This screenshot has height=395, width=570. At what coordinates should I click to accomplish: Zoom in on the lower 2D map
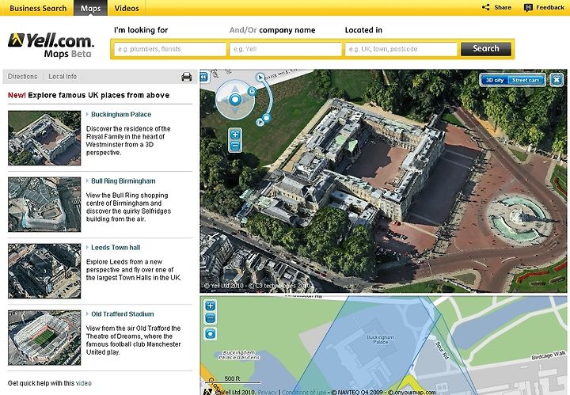[210, 306]
